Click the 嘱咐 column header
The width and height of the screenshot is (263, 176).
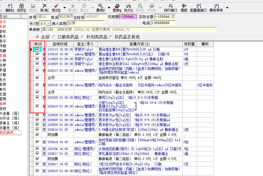(205, 44)
